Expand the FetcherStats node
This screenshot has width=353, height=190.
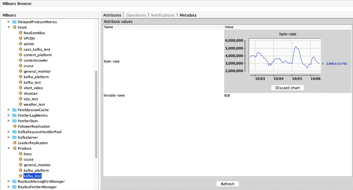coord(8,121)
